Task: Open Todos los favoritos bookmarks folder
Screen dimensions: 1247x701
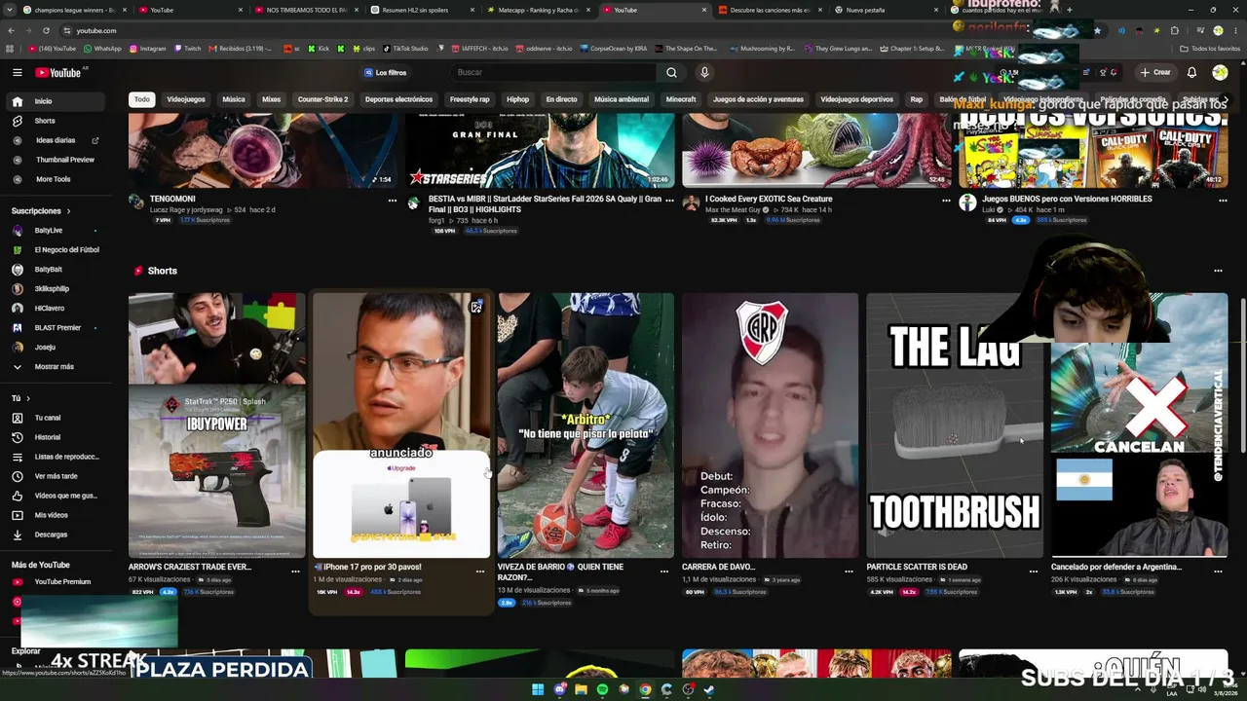Action: [1210, 48]
